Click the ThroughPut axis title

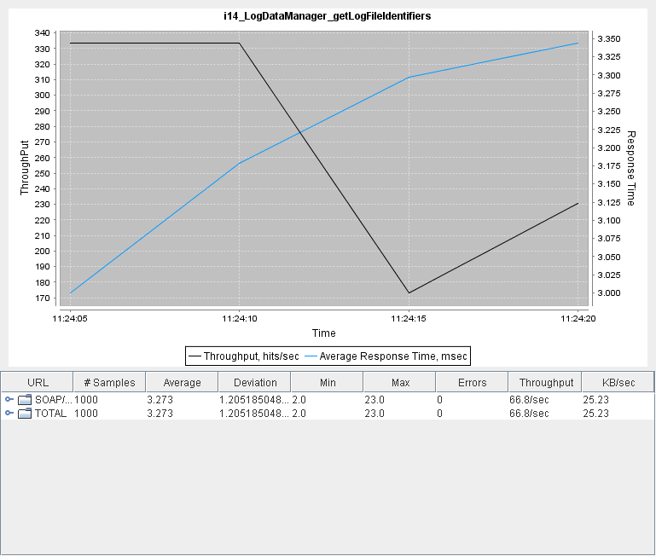tap(24, 167)
